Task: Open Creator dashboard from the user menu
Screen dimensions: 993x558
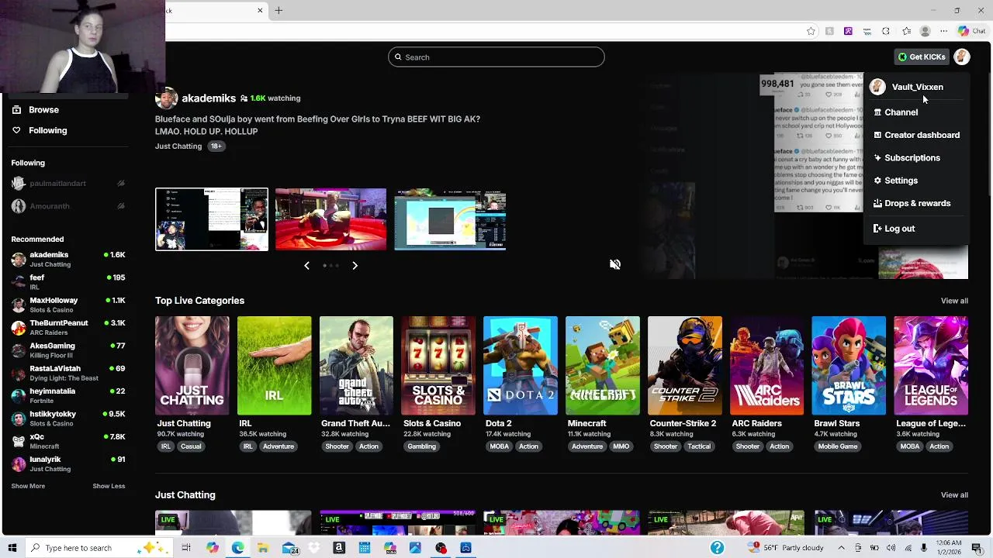Action: [915, 135]
